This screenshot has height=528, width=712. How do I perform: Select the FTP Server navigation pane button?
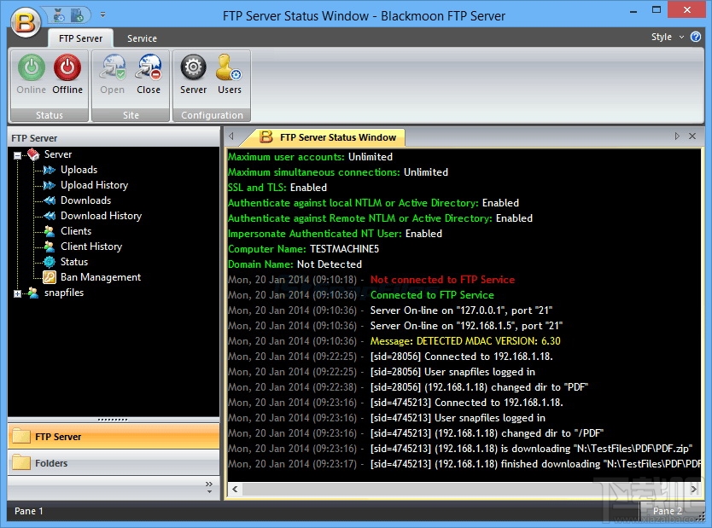point(114,437)
